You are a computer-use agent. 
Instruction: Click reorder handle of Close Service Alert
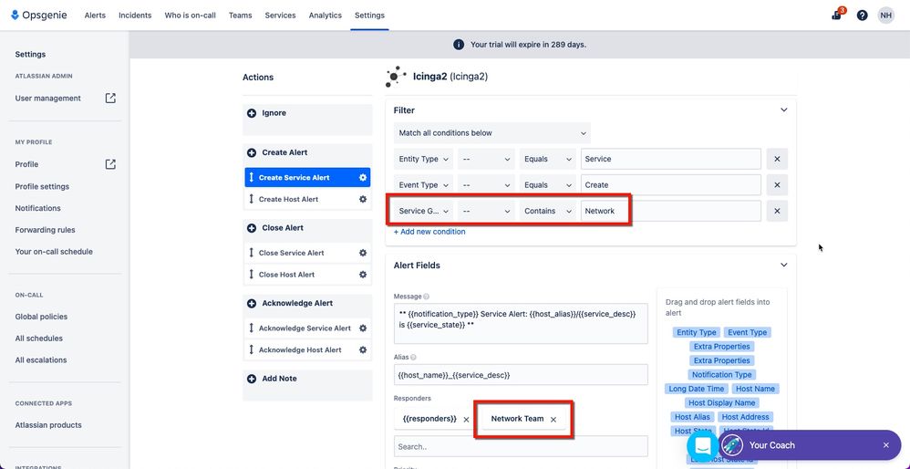(x=252, y=253)
